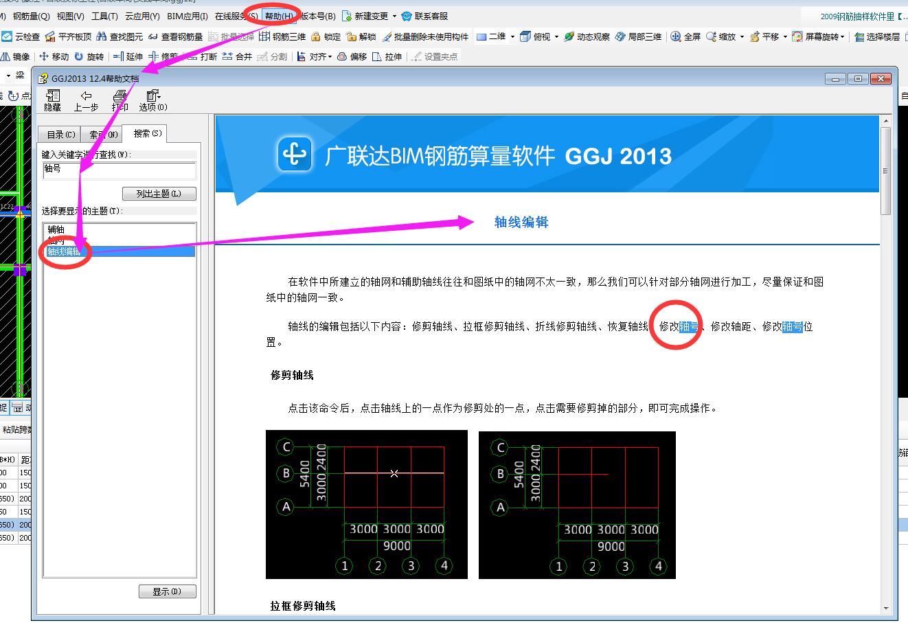Click 显示(D) button in help

point(168,591)
